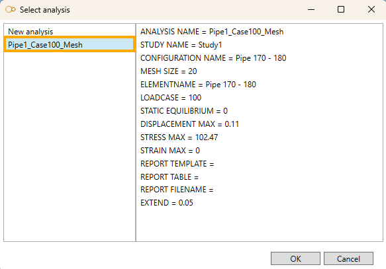Click the CONFIGURATION NAME line
Viewport: 386px width, 269px height.
(x=213, y=58)
